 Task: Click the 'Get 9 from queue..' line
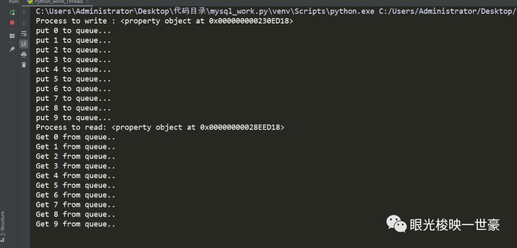click(75, 224)
